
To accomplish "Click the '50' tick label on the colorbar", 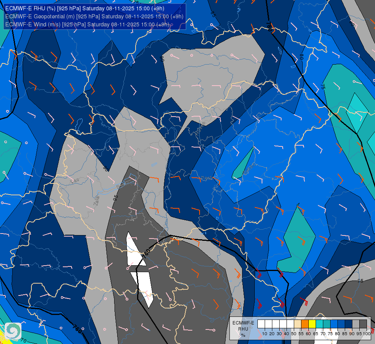I will pyautogui.click(x=294, y=334).
